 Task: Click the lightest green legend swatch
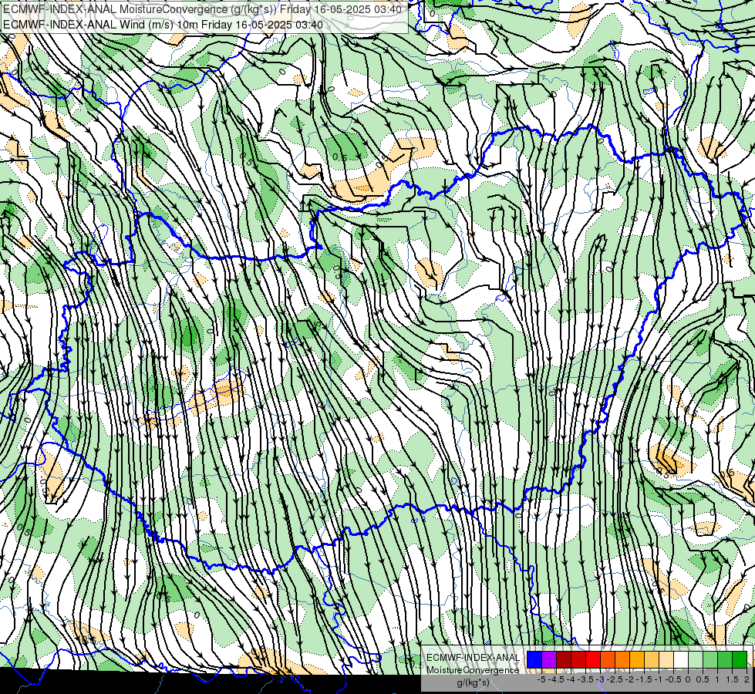pos(696,659)
